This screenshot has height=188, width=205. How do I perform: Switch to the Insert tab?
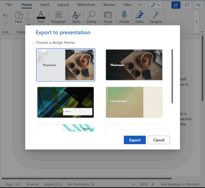click(45, 5)
